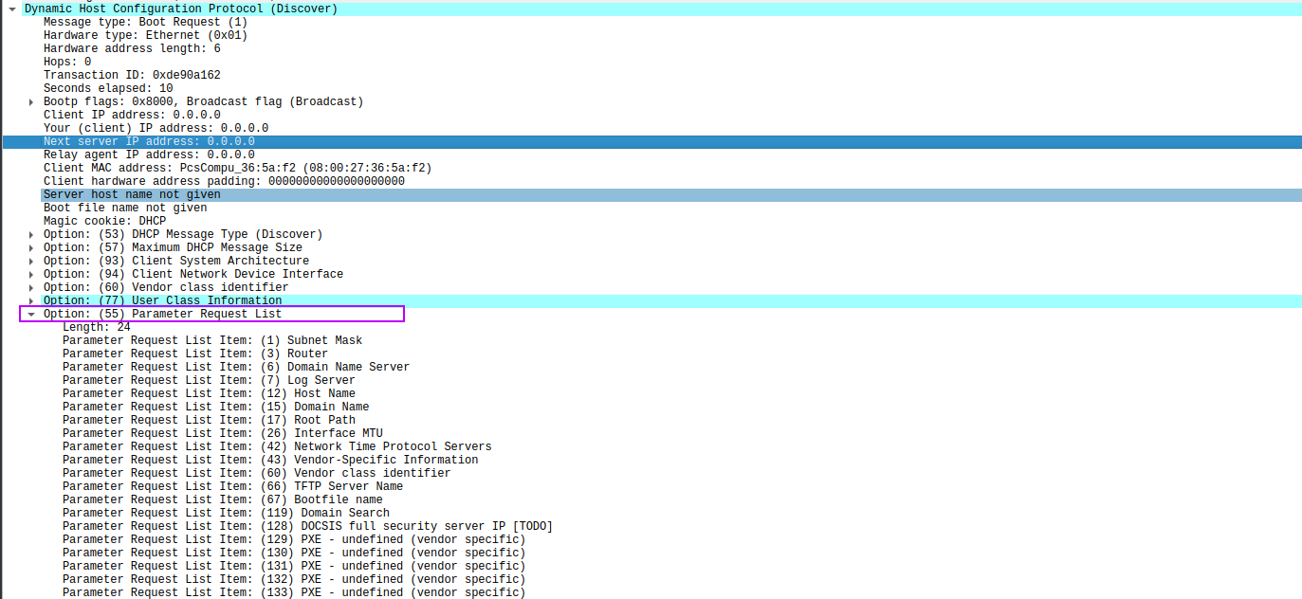This screenshot has width=1302, height=599.
Task: Select the Domain Name Server list item
Action: point(236,367)
